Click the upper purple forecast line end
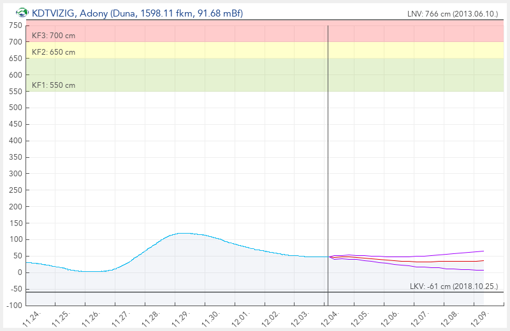 coord(483,251)
